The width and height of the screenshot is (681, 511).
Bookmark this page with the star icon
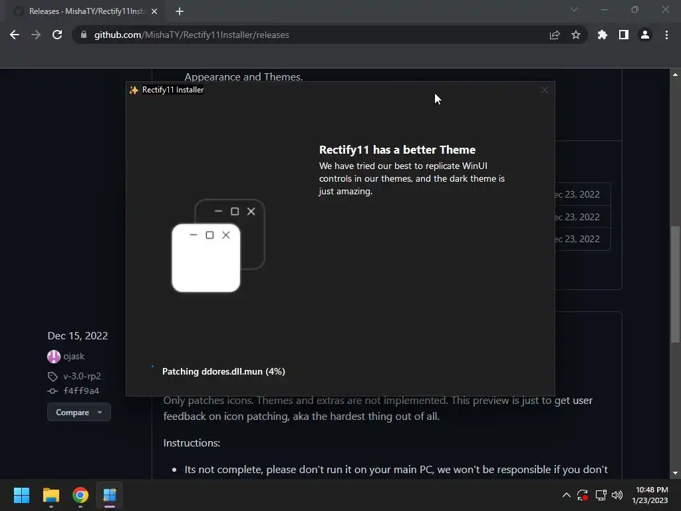coord(576,35)
